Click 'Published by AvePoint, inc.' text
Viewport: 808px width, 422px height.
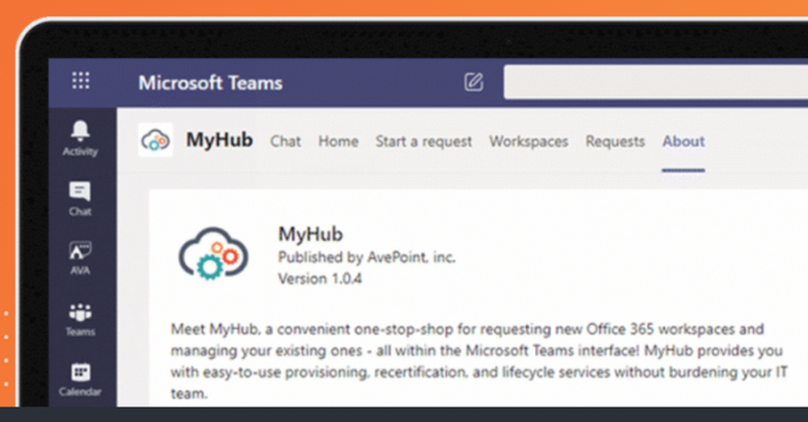point(367,257)
